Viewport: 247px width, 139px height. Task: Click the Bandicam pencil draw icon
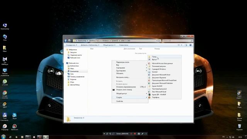click(142, 134)
